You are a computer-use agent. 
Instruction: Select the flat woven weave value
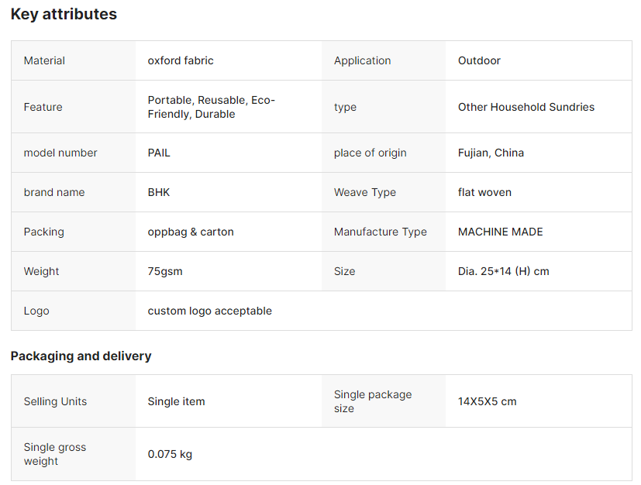point(484,192)
